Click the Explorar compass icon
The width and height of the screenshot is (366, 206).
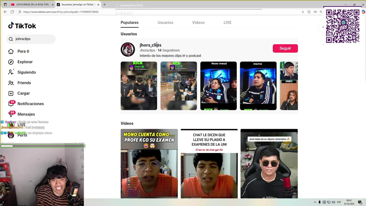pos(11,62)
